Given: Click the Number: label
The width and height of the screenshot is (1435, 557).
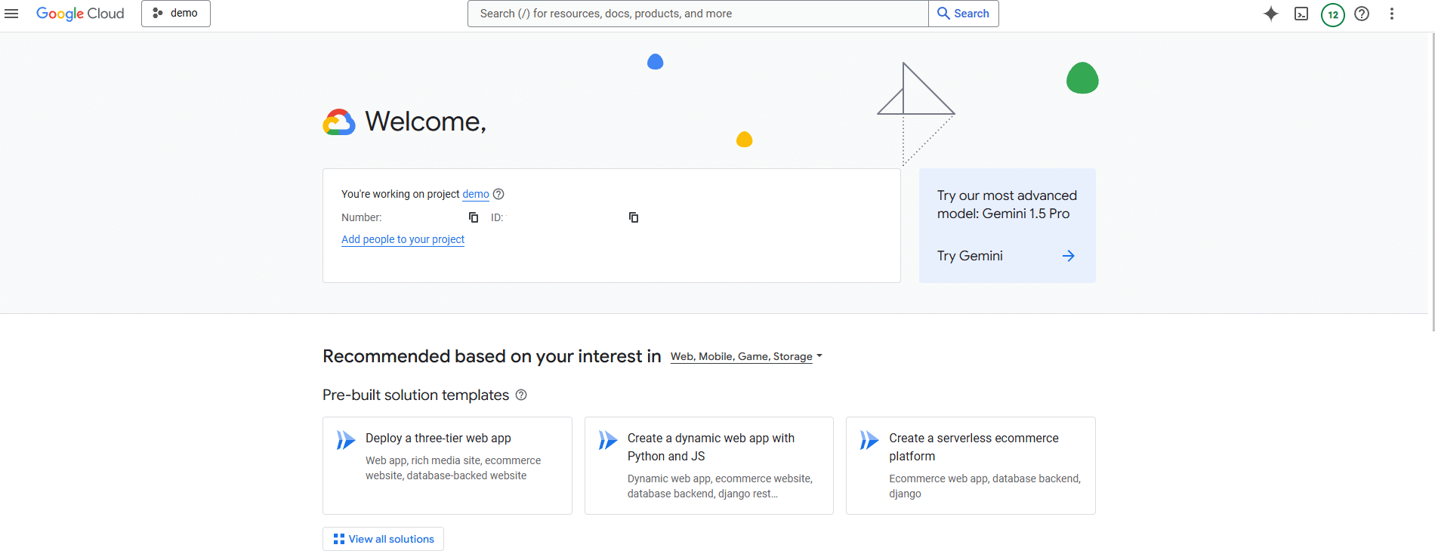Looking at the screenshot, I should [x=362, y=217].
